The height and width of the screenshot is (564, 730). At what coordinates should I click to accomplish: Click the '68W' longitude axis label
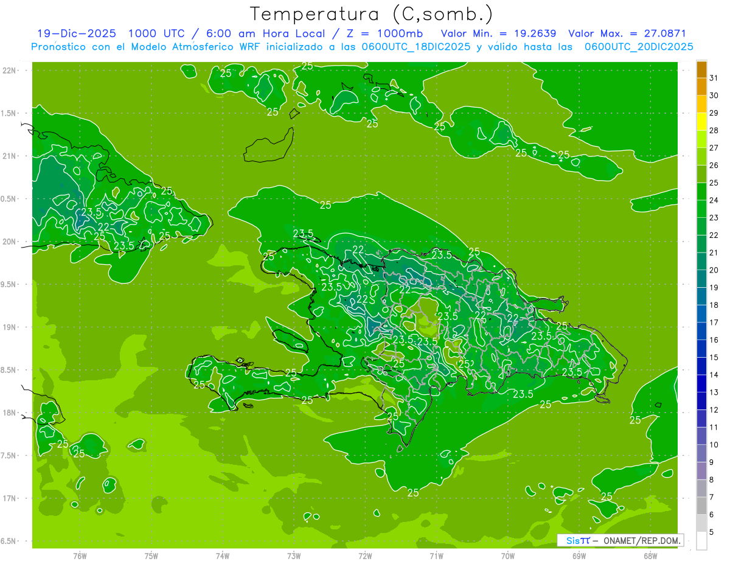click(x=650, y=555)
